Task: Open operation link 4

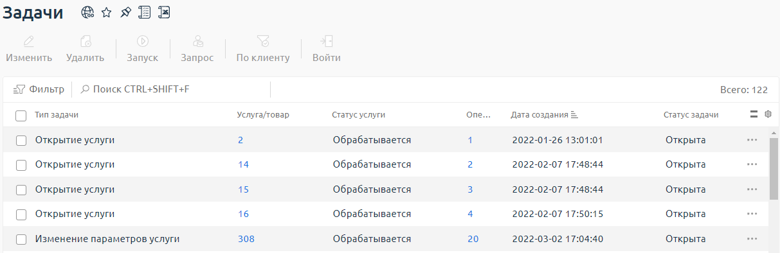Action: [x=470, y=214]
